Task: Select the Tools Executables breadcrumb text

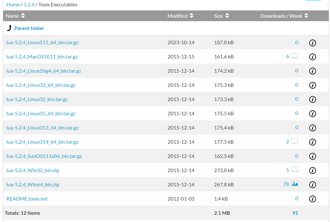Action: click(x=58, y=5)
